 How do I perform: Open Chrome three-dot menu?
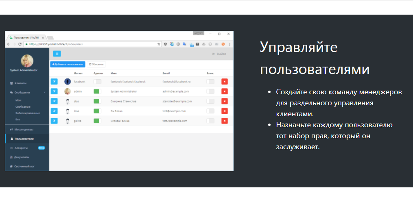tap(229, 44)
